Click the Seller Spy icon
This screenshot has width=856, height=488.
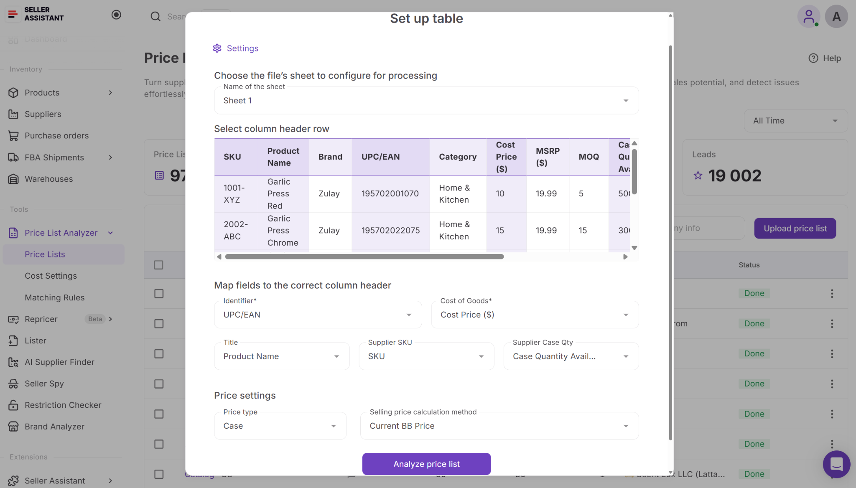click(13, 384)
